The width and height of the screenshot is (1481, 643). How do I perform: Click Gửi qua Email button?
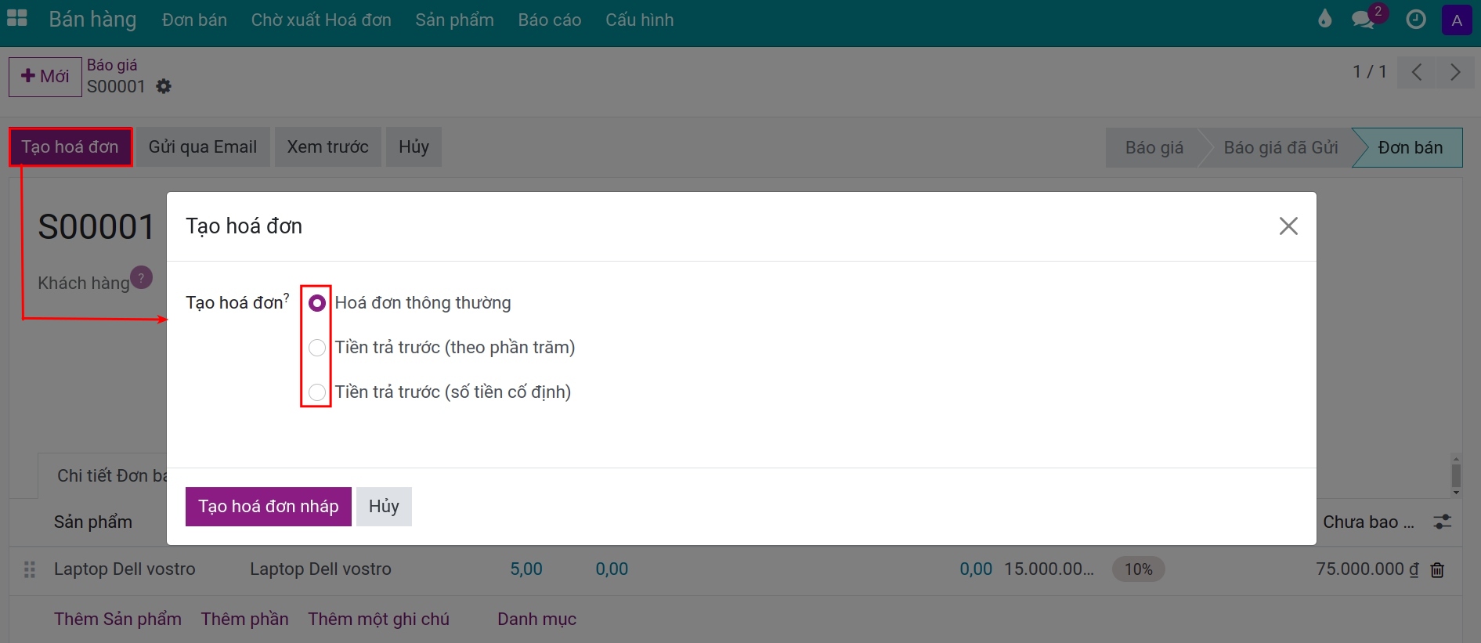(203, 147)
